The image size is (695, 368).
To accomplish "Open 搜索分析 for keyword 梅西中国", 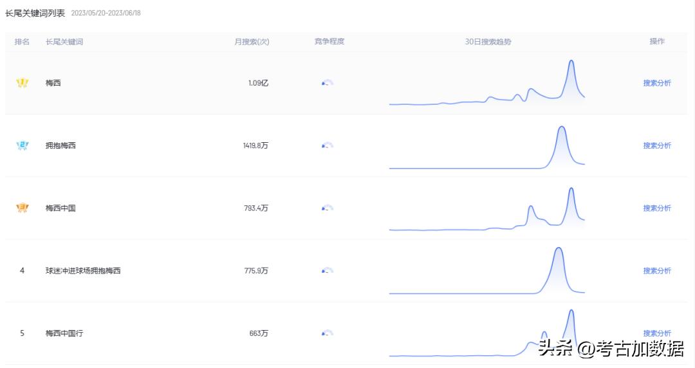I will pos(657,208).
